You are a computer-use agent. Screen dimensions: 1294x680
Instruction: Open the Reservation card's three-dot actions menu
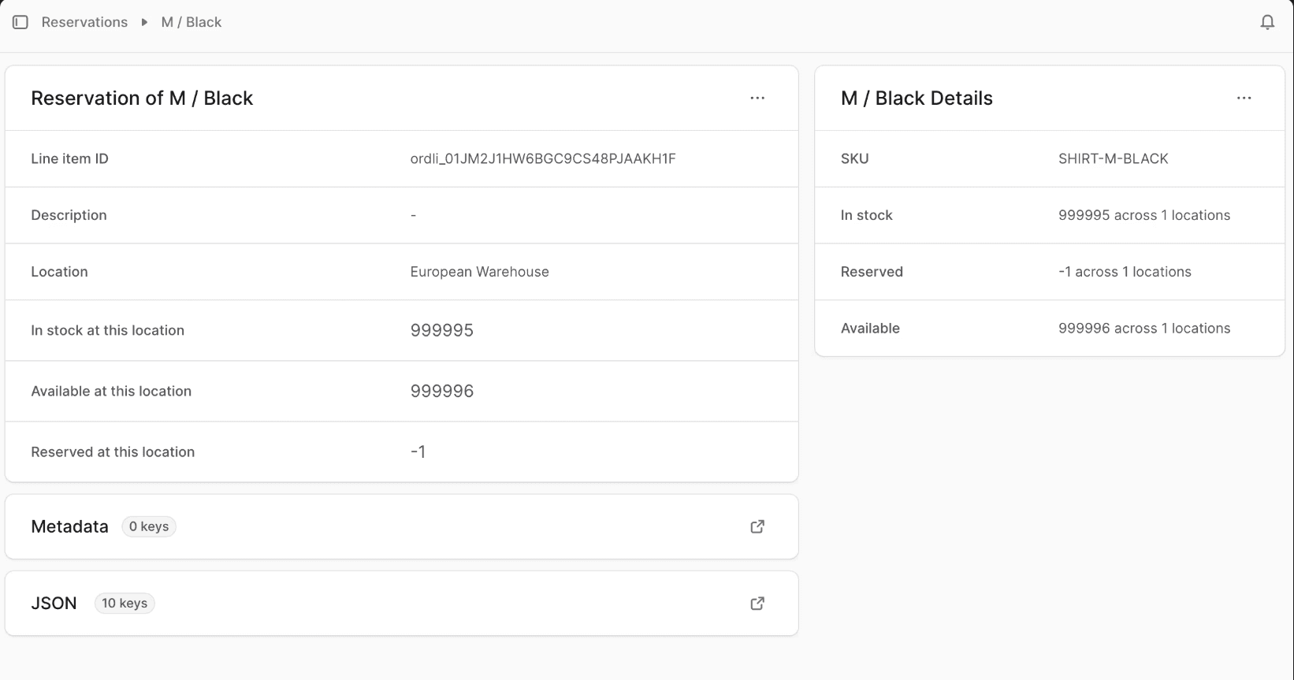tap(757, 98)
